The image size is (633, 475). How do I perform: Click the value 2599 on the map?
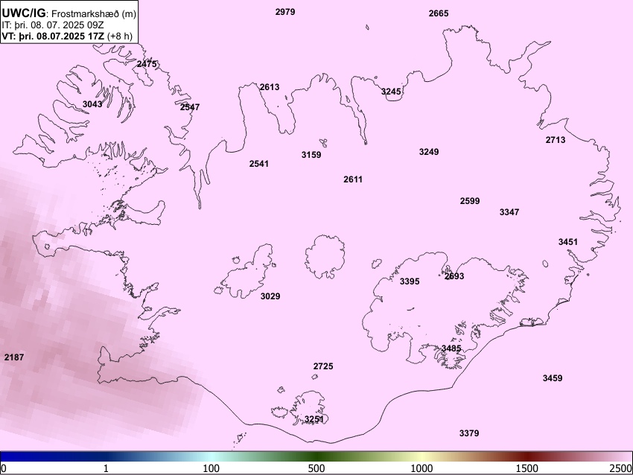pos(470,201)
